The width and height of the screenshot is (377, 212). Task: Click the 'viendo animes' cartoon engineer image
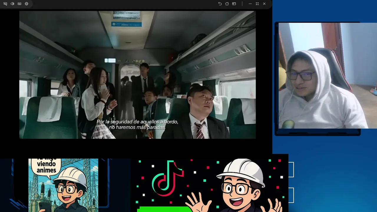pyautogui.click(x=63, y=185)
